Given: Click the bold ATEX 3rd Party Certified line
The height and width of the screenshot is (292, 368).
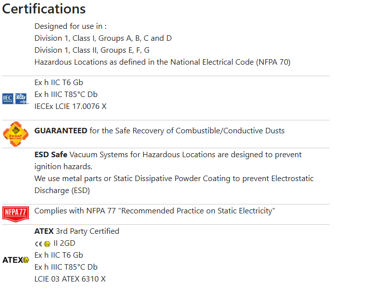Looking at the screenshot, I should (77, 231).
